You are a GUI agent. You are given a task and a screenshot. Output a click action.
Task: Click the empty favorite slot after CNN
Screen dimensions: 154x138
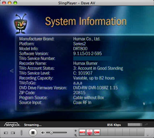pyautogui.click(x=104, y=132)
